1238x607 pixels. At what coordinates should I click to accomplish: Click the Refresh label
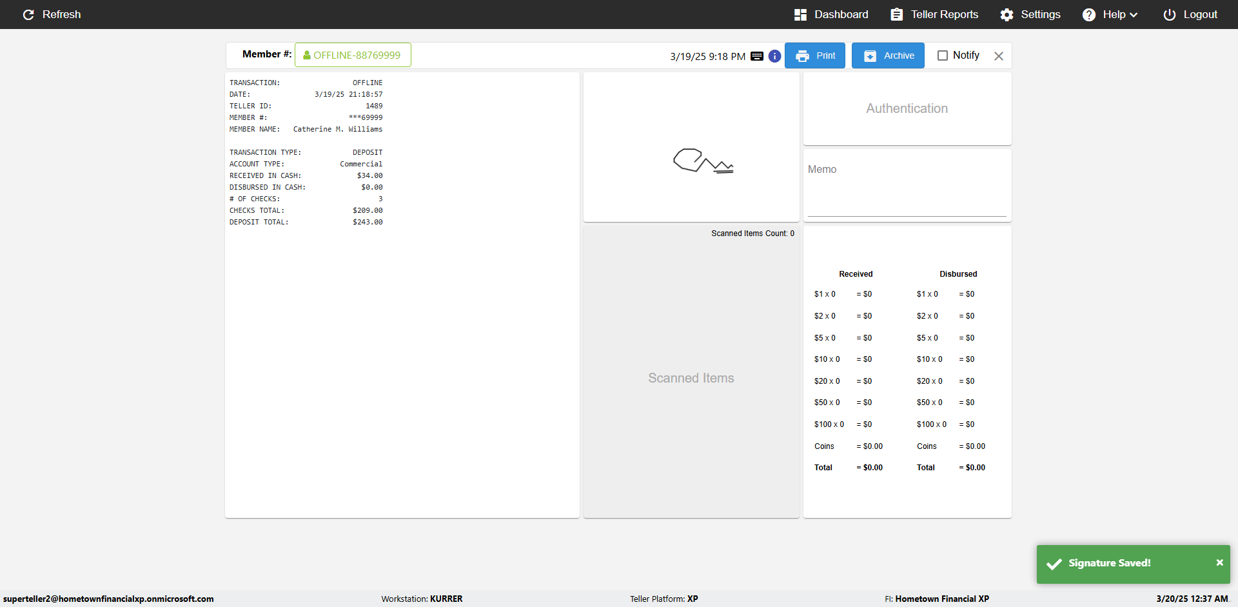tap(61, 14)
